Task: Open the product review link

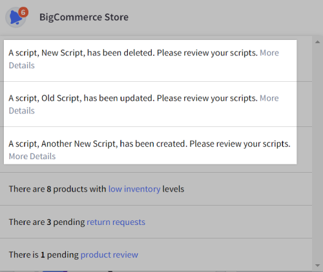Action: pos(109,255)
